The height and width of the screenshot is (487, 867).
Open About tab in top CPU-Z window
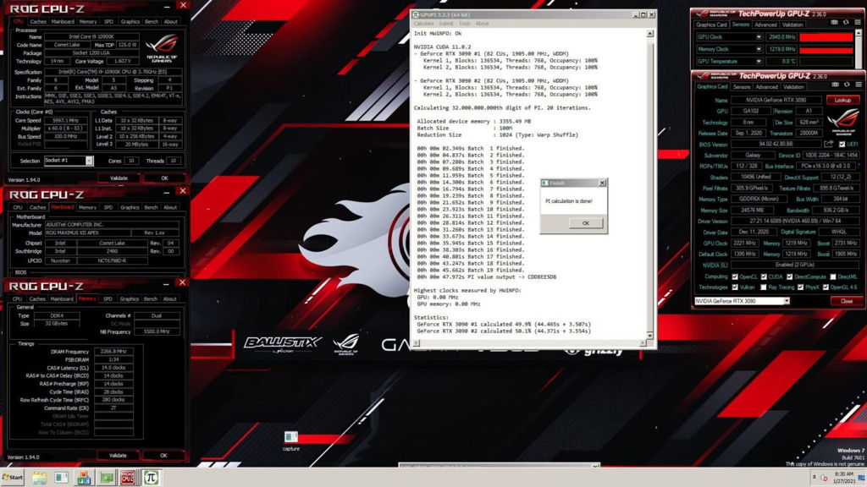(171, 21)
